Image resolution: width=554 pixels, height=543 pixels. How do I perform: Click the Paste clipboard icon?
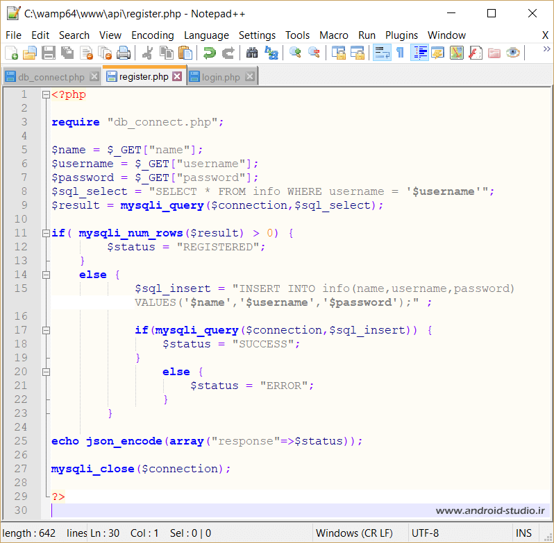pyautogui.click(x=185, y=53)
